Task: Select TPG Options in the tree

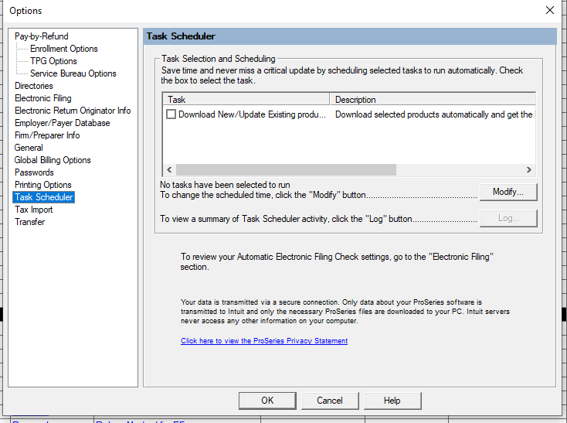Action: pyautogui.click(x=53, y=61)
